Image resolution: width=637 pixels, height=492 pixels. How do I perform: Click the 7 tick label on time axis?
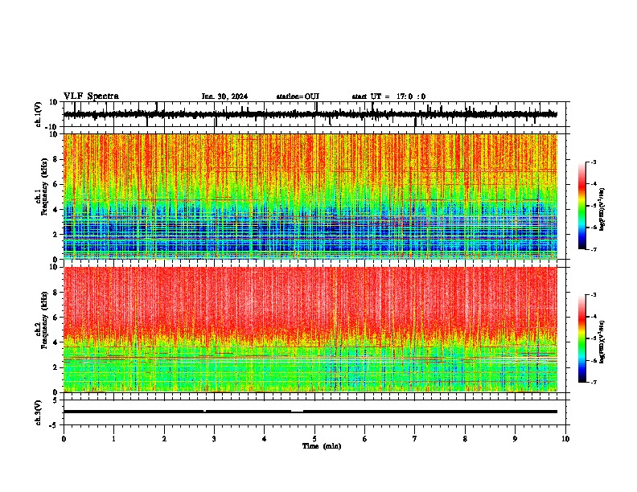pos(415,439)
